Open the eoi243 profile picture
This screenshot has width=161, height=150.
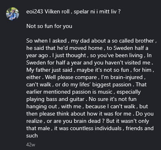pos(13,14)
